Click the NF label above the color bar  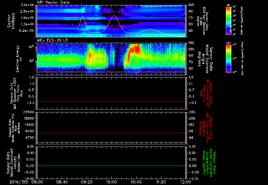pyautogui.click(x=228, y=5)
